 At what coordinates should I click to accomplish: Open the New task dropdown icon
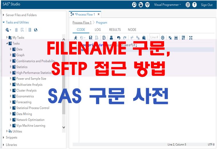[8, 30]
